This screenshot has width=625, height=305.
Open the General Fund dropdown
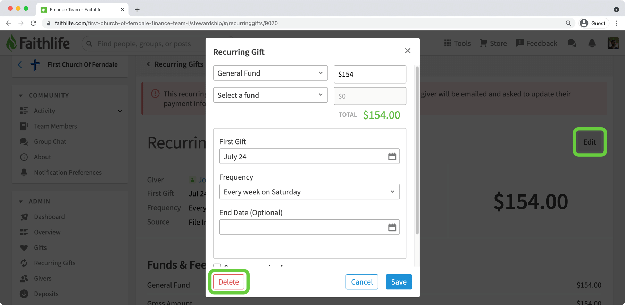click(270, 73)
